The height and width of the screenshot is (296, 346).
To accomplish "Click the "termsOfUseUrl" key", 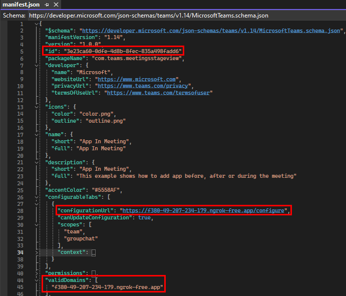I will pos(75,93).
